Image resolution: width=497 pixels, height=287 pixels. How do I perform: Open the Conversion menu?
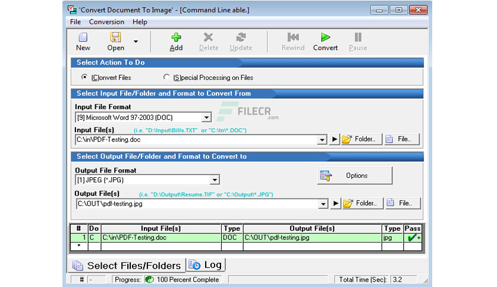tap(106, 22)
